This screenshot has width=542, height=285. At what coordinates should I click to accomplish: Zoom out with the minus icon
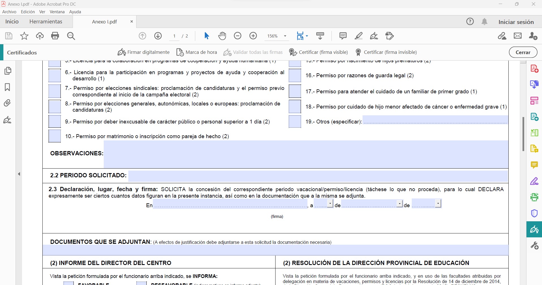click(238, 36)
